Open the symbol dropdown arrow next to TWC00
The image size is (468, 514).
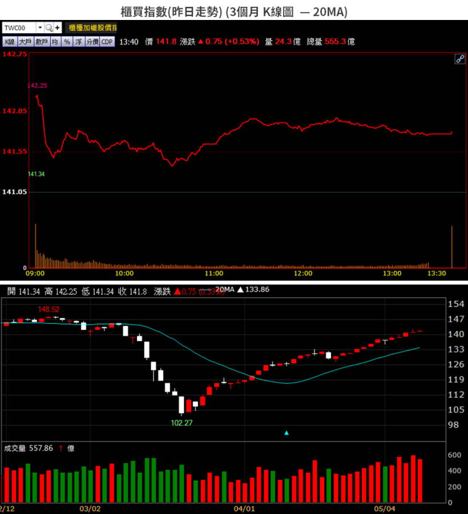coord(40,28)
